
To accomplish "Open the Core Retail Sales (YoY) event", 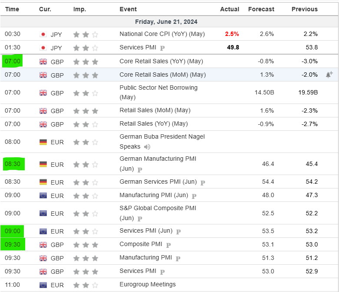I will click(x=161, y=61).
